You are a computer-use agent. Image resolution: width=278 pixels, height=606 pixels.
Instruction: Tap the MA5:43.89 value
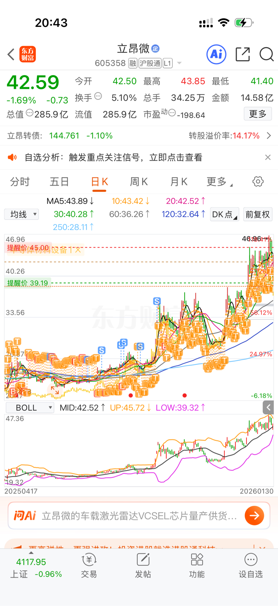[71, 201]
